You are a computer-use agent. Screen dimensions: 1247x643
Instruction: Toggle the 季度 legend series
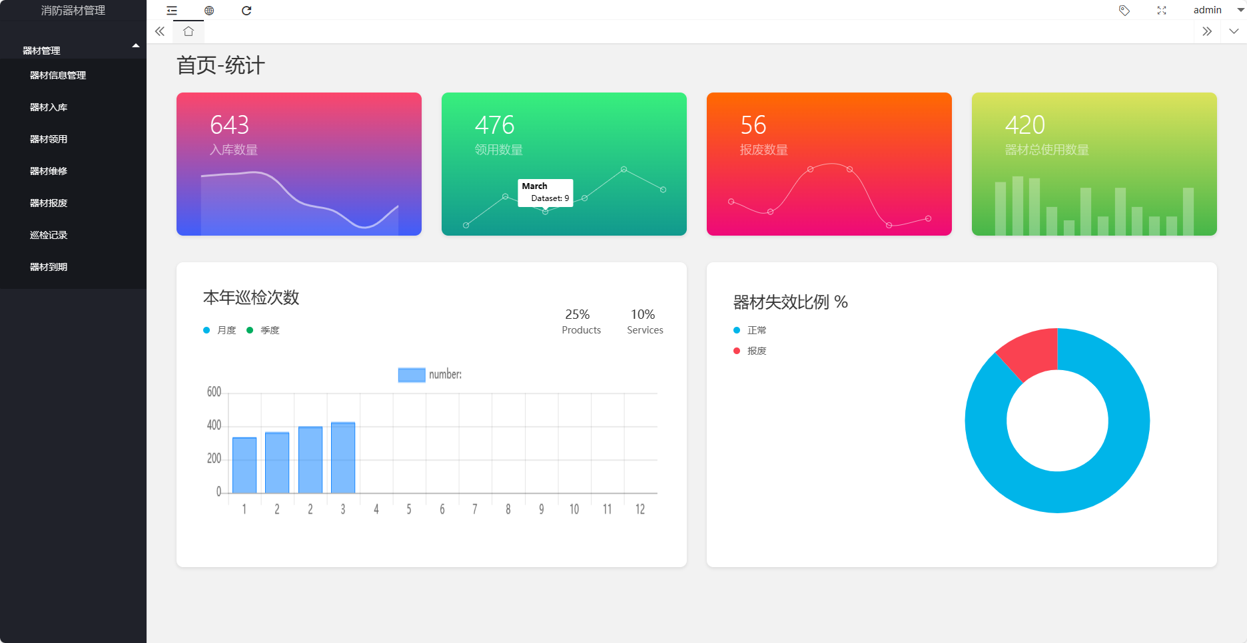tap(263, 330)
